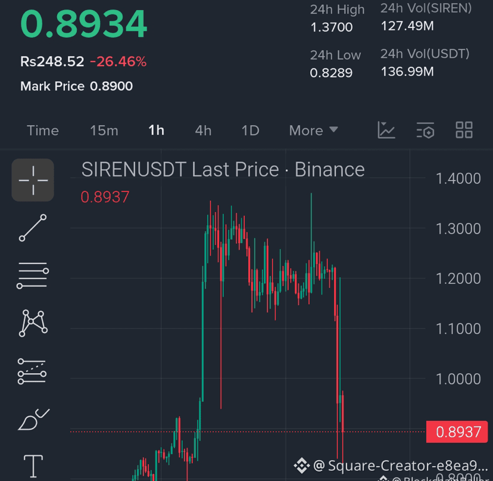Select the XABCD pattern tool
This screenshot has width=493, height=481.
pos(33,323)
